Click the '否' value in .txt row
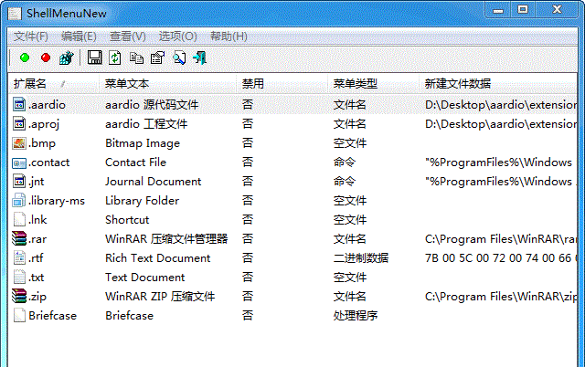This screenshot has width=585, height=367. (x=248, y=278)
